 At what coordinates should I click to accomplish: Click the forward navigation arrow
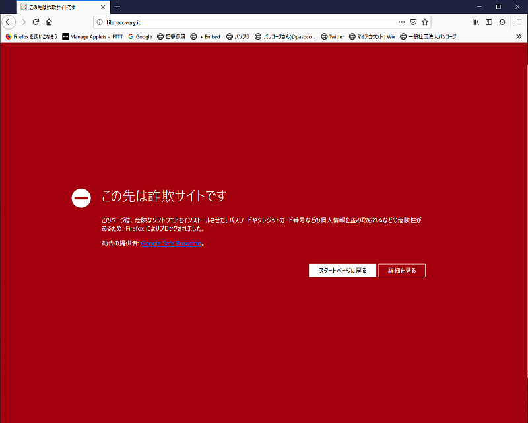[x=22, y=22]
